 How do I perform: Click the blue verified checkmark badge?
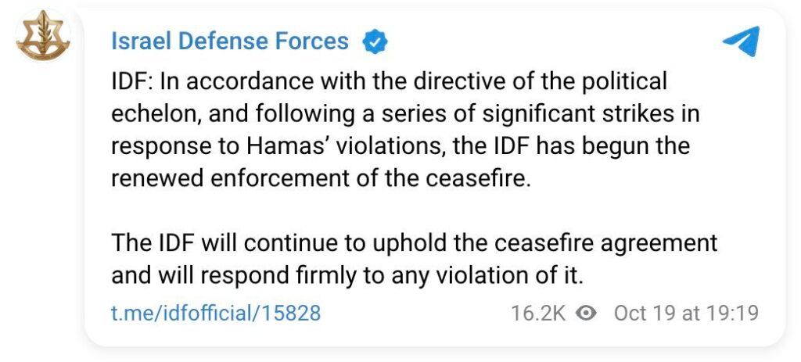pos(375,41)
